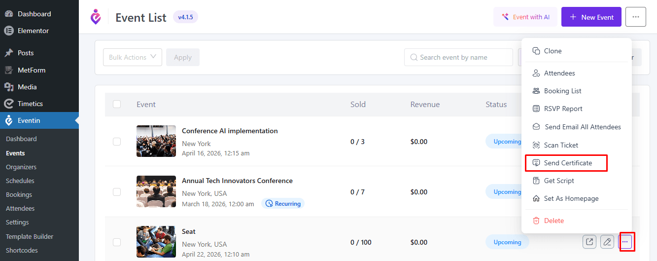Click the pencil edit icon for Seat event

(607, 242)
